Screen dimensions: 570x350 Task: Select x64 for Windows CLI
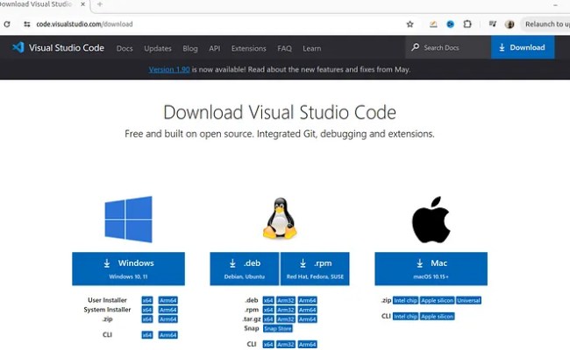[147, 335]
